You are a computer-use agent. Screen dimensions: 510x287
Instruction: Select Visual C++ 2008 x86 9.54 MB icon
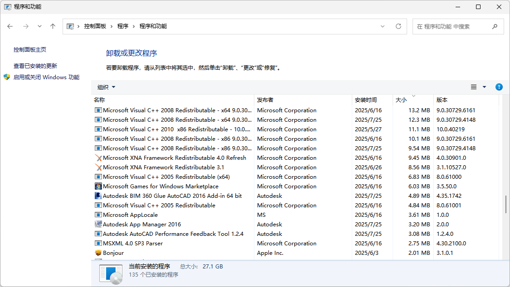point(98,148)
